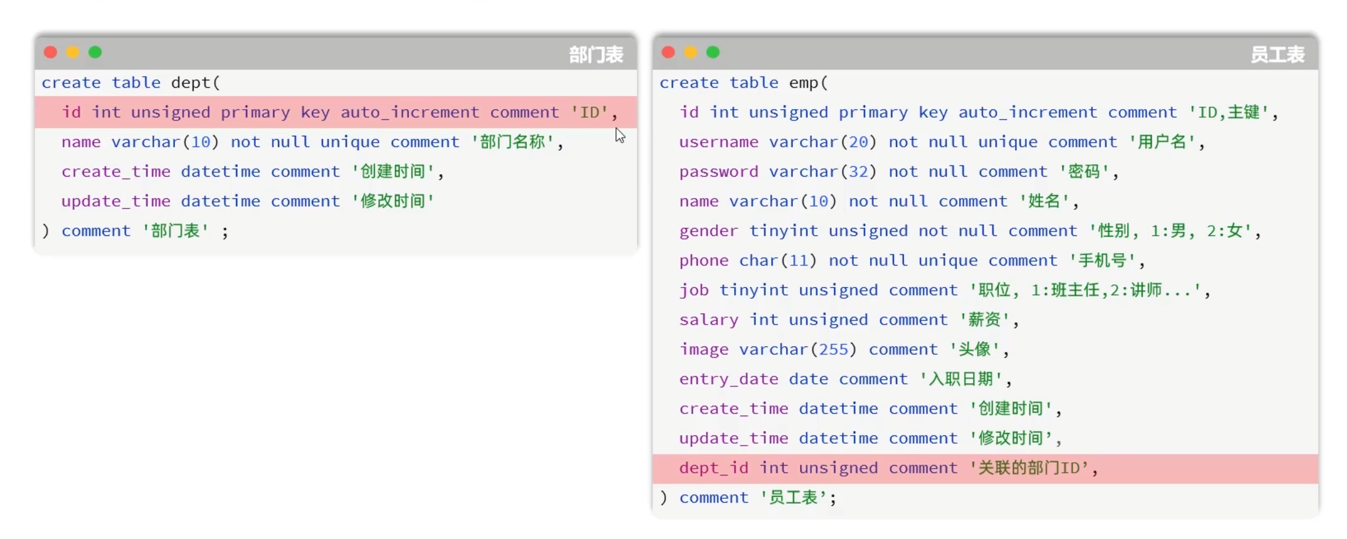Click yellow minimize dot on 部门表 window
This screenshot has width=1347, height=539.
click(x=73, y=52)
